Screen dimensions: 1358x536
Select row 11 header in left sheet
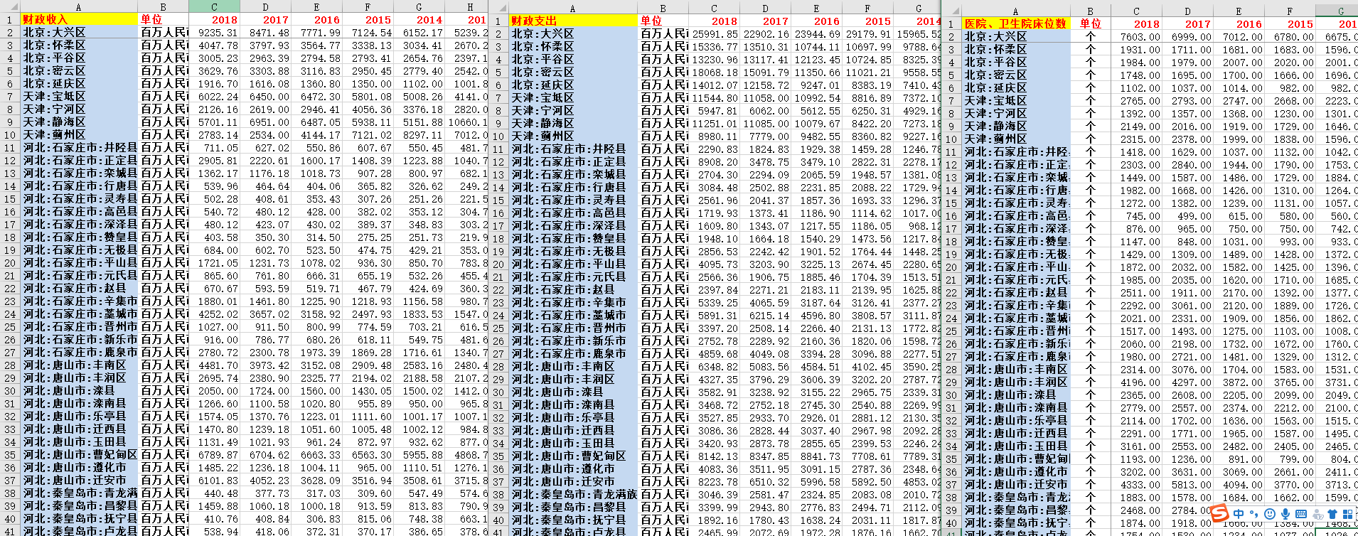[x=10, y=148]
